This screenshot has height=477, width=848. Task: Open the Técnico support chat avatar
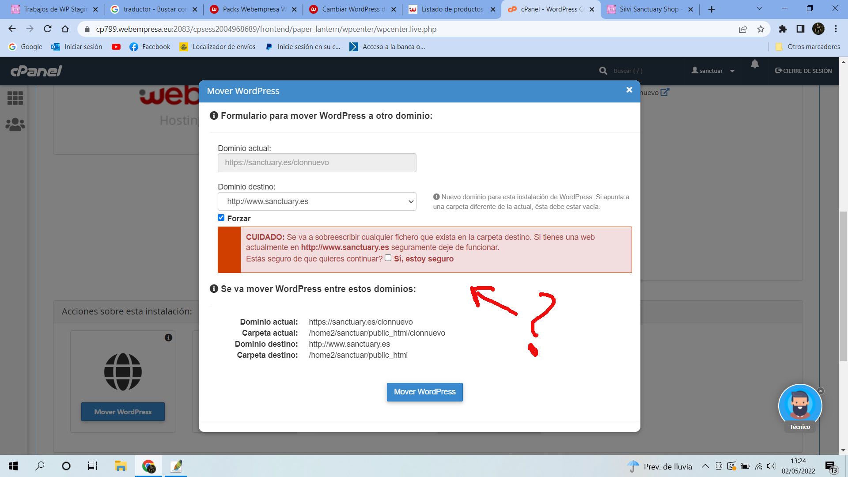(x=800, y=405)
